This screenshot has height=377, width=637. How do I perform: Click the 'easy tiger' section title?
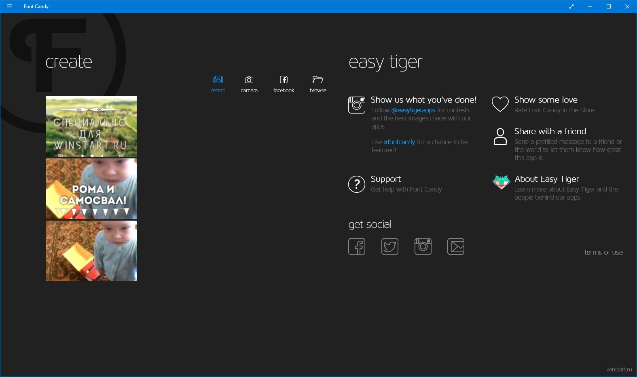(x=385, y=62)
